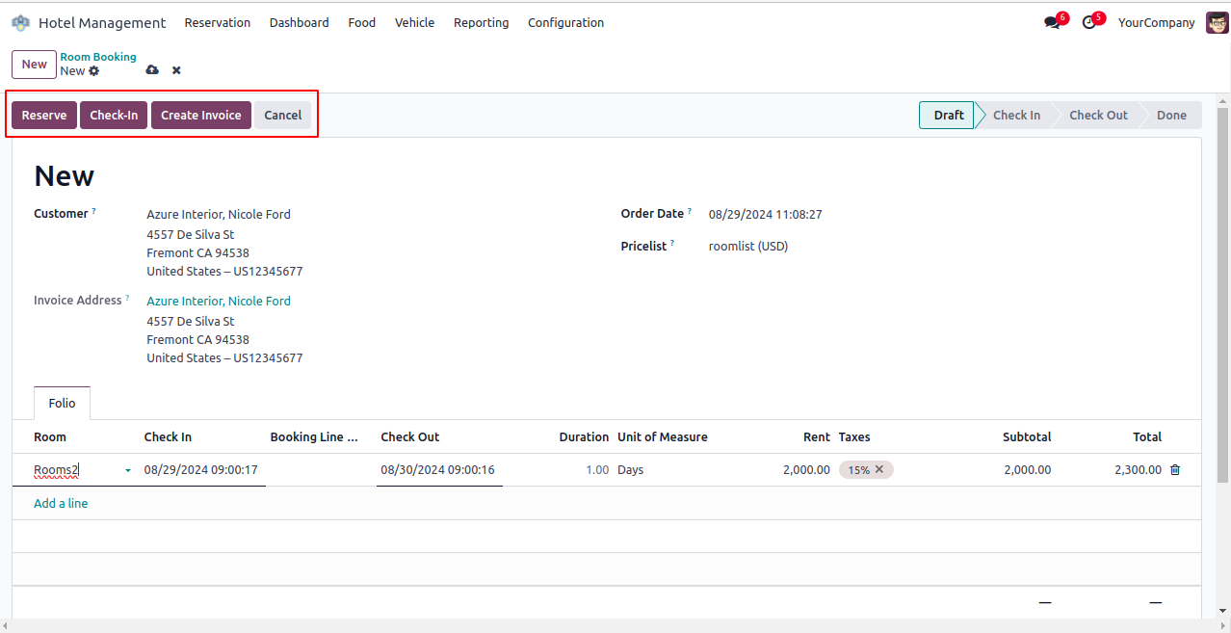This screenshot has width=1231, height=633.
Task: Delete the Rooms2 line with trash icon
Action: tap(1175, 470)
